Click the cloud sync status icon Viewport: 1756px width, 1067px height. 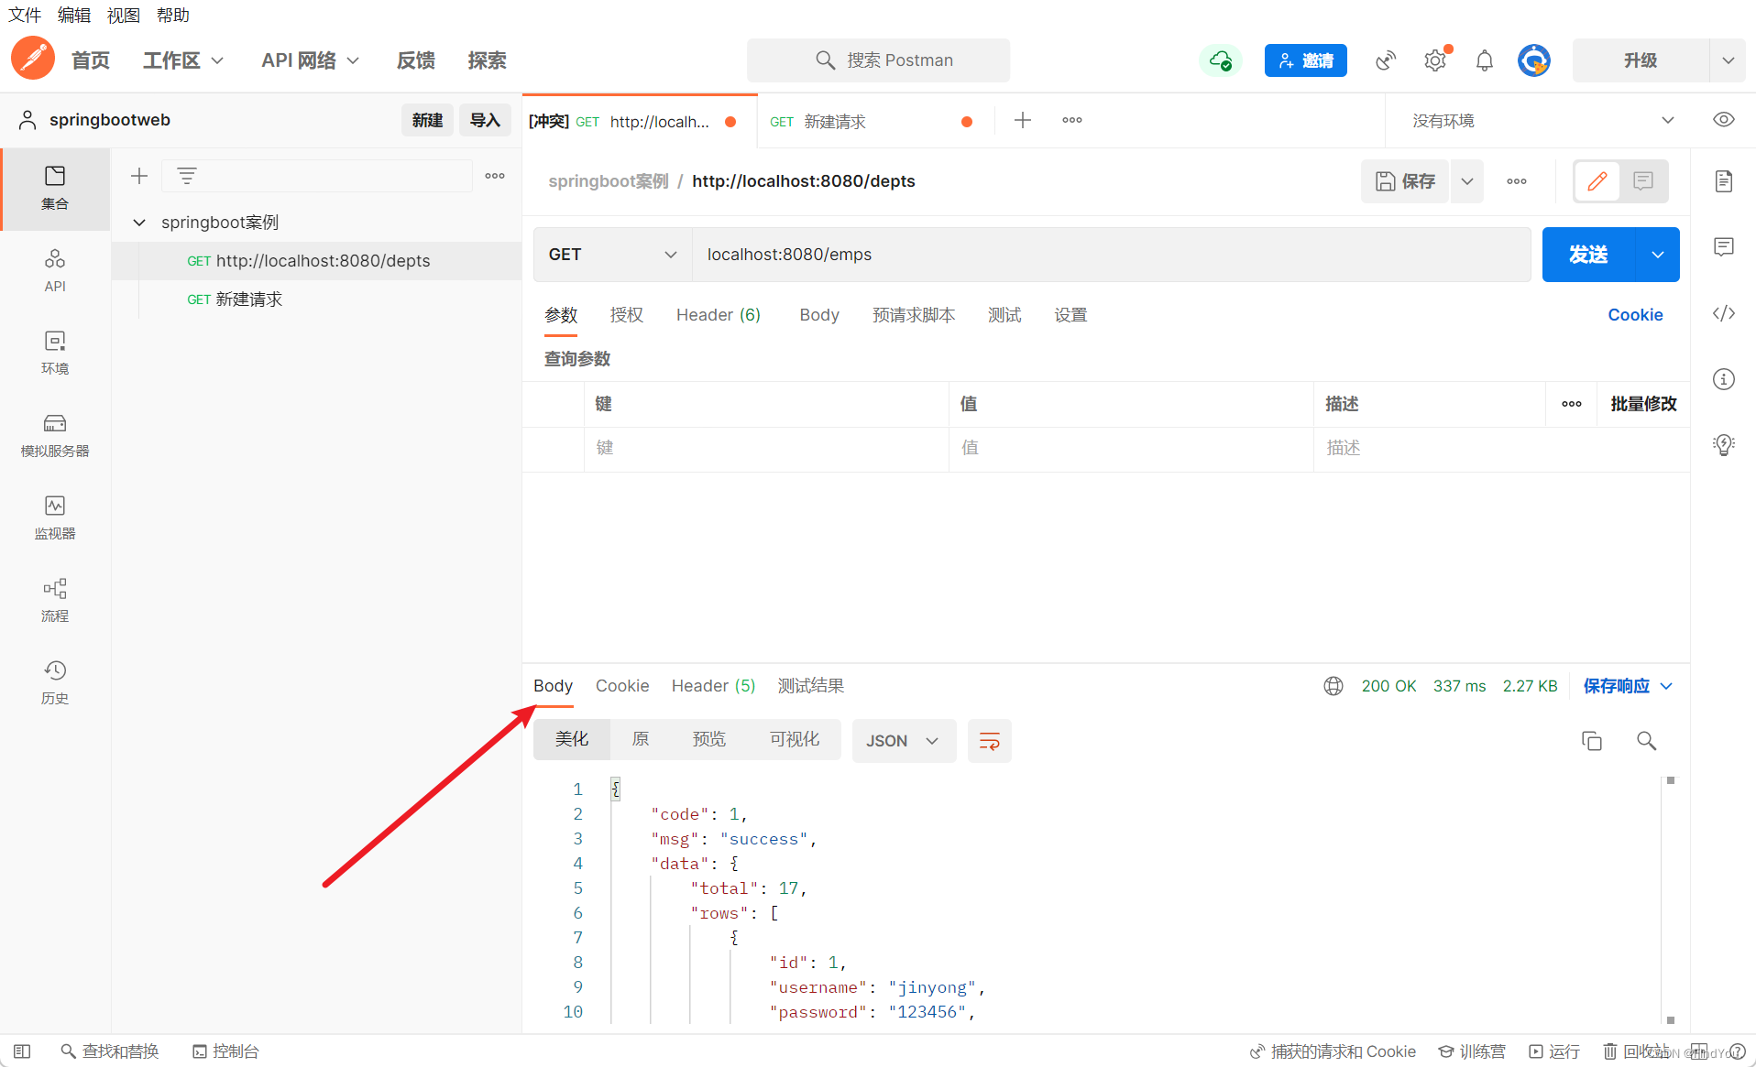tap(1220, 60)
